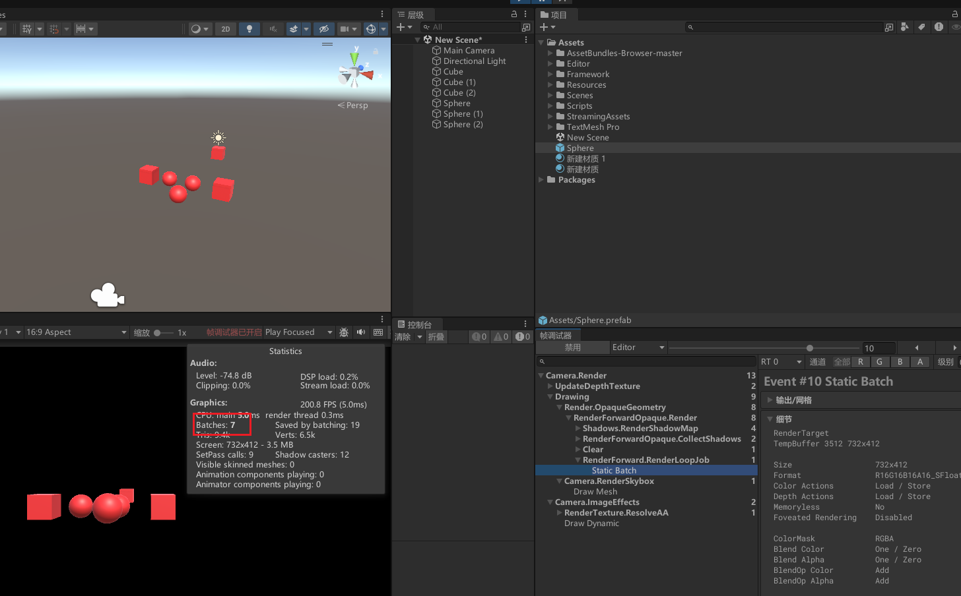961x596 pixels.
Task: Click the scene camera settings icon
Action: tap(345, 29)
